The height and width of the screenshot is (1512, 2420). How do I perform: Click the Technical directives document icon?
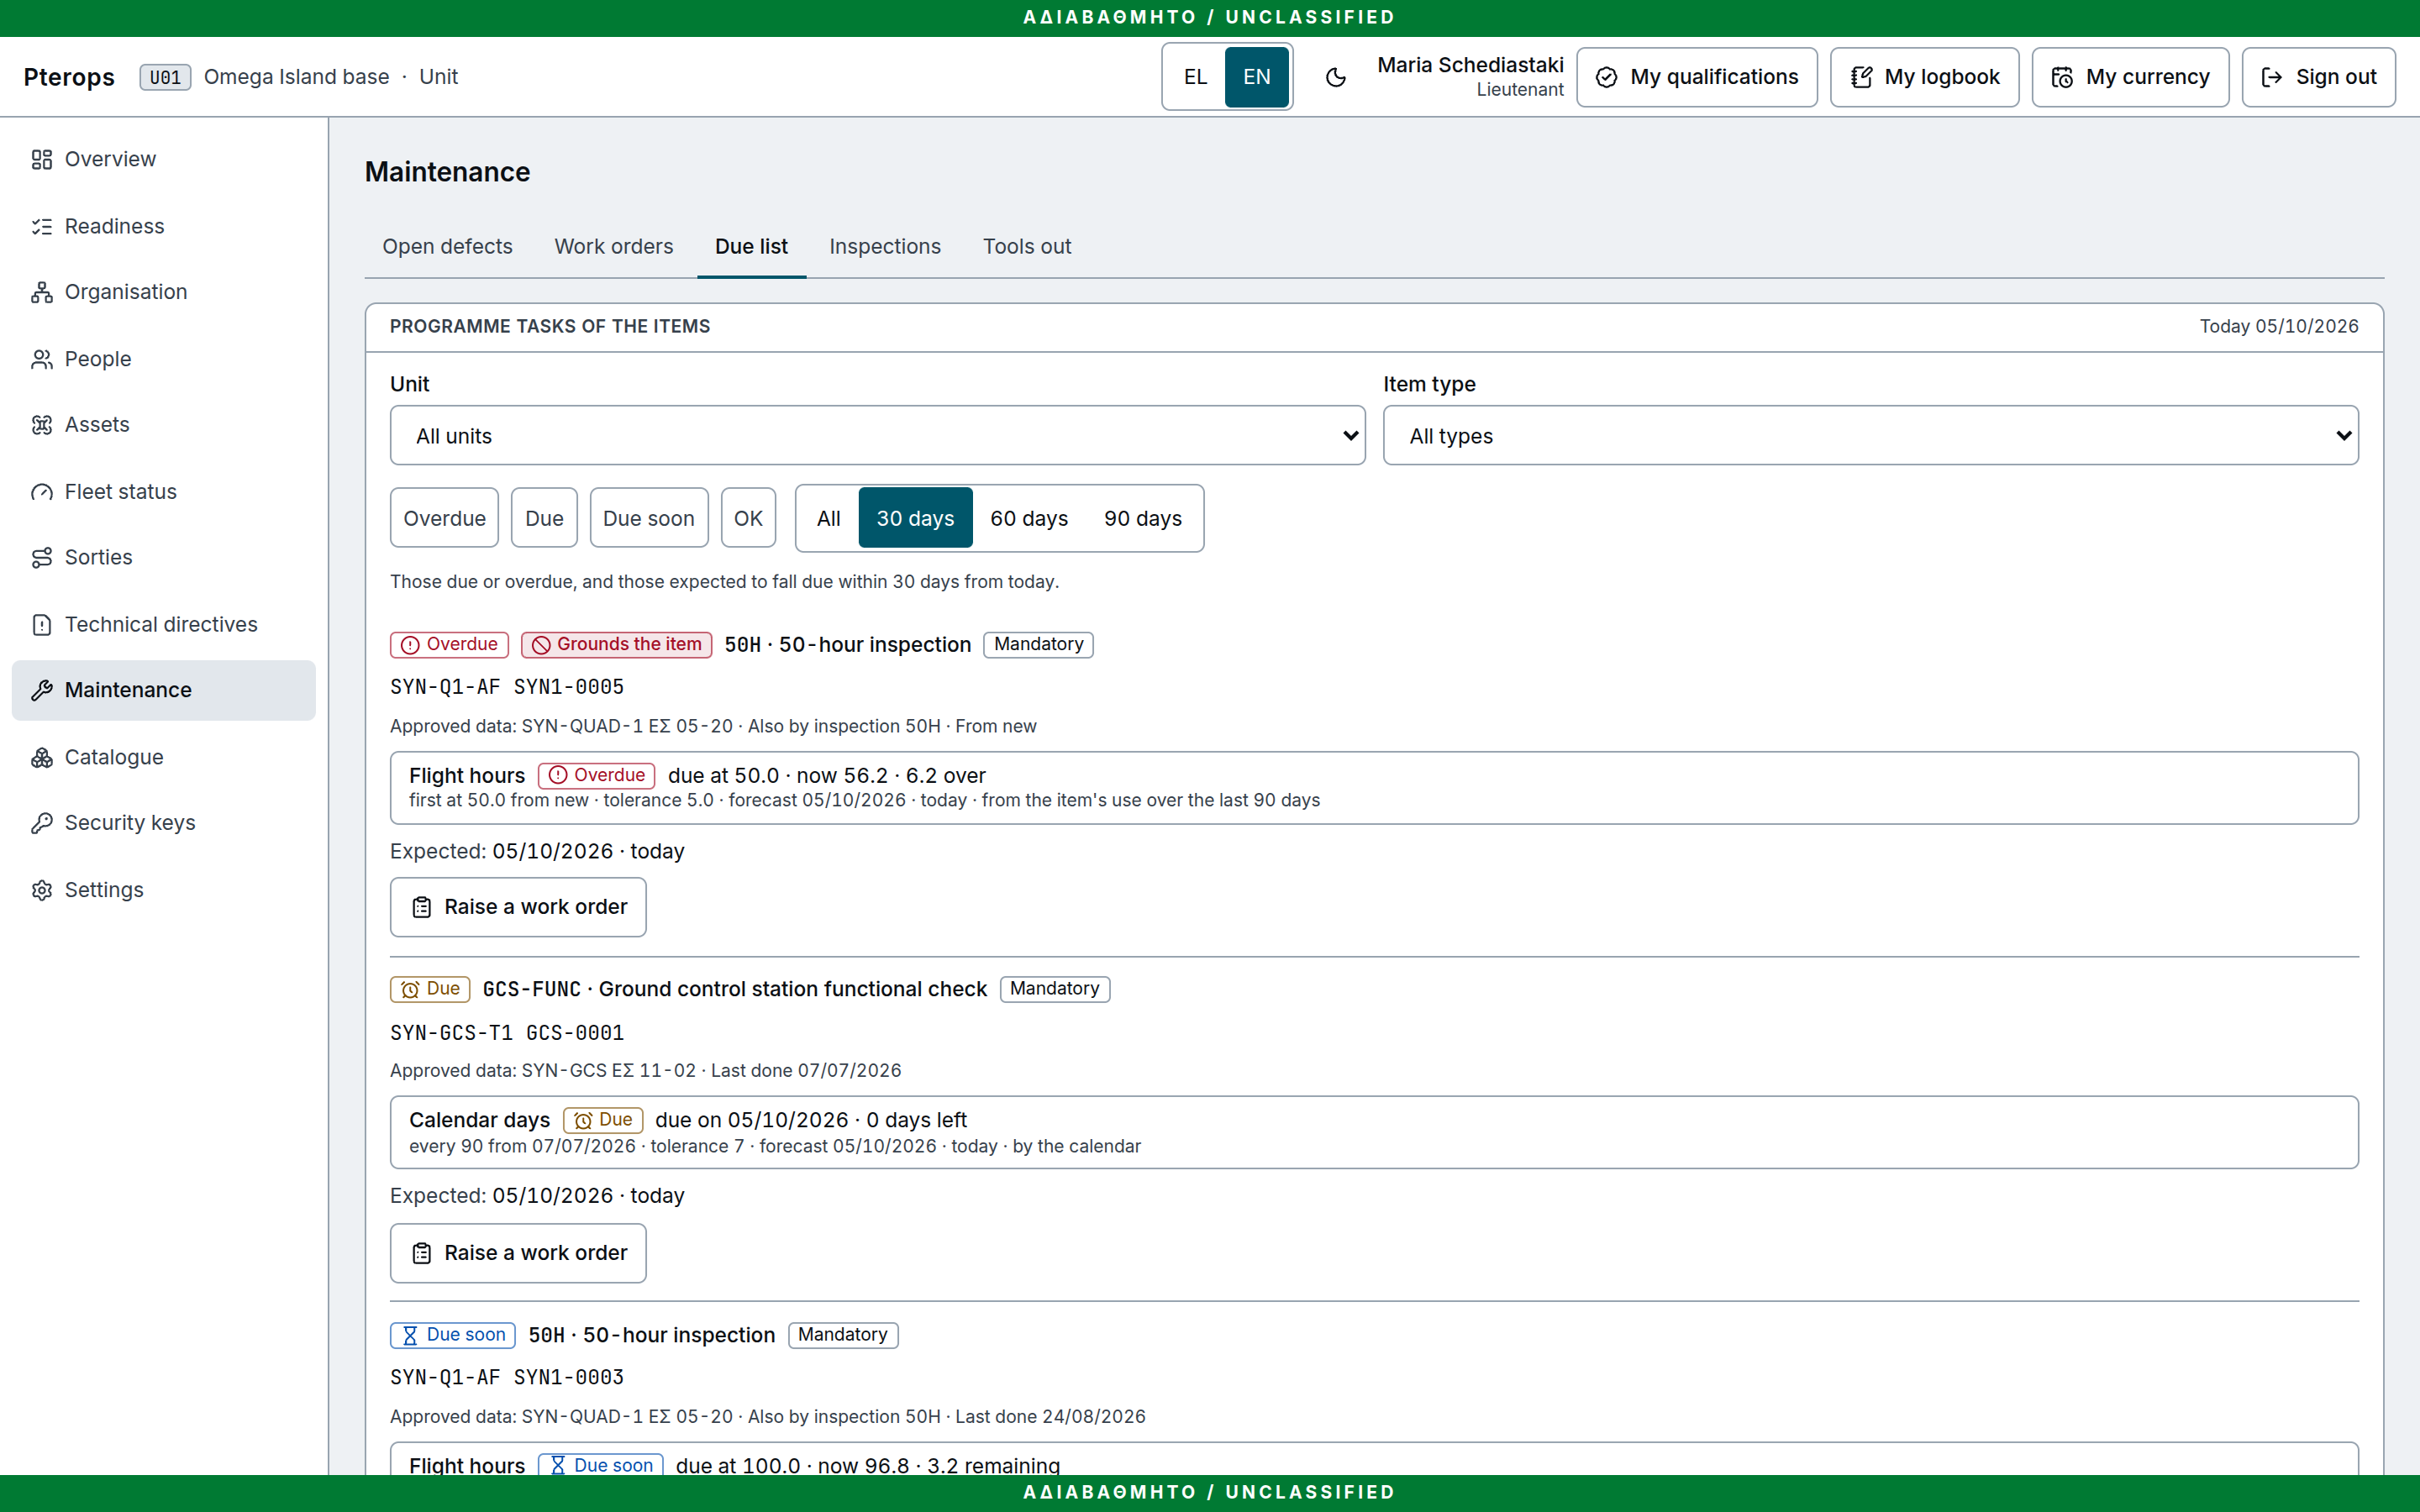pos(41,625)
